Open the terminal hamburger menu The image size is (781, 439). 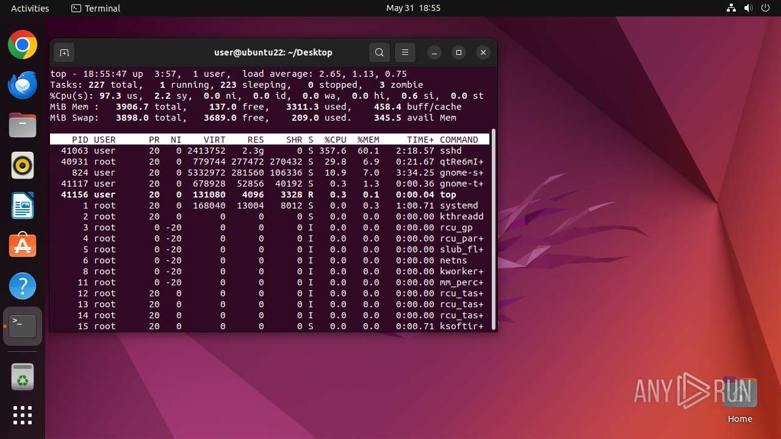coord(405,52)
